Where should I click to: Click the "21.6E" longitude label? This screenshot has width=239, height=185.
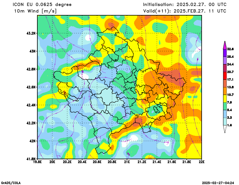172,162
